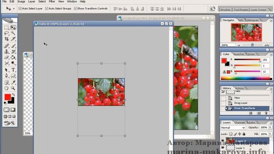Switch to the Swatches tab
Viewport: 274px width, 154px height.
point(239,54)
